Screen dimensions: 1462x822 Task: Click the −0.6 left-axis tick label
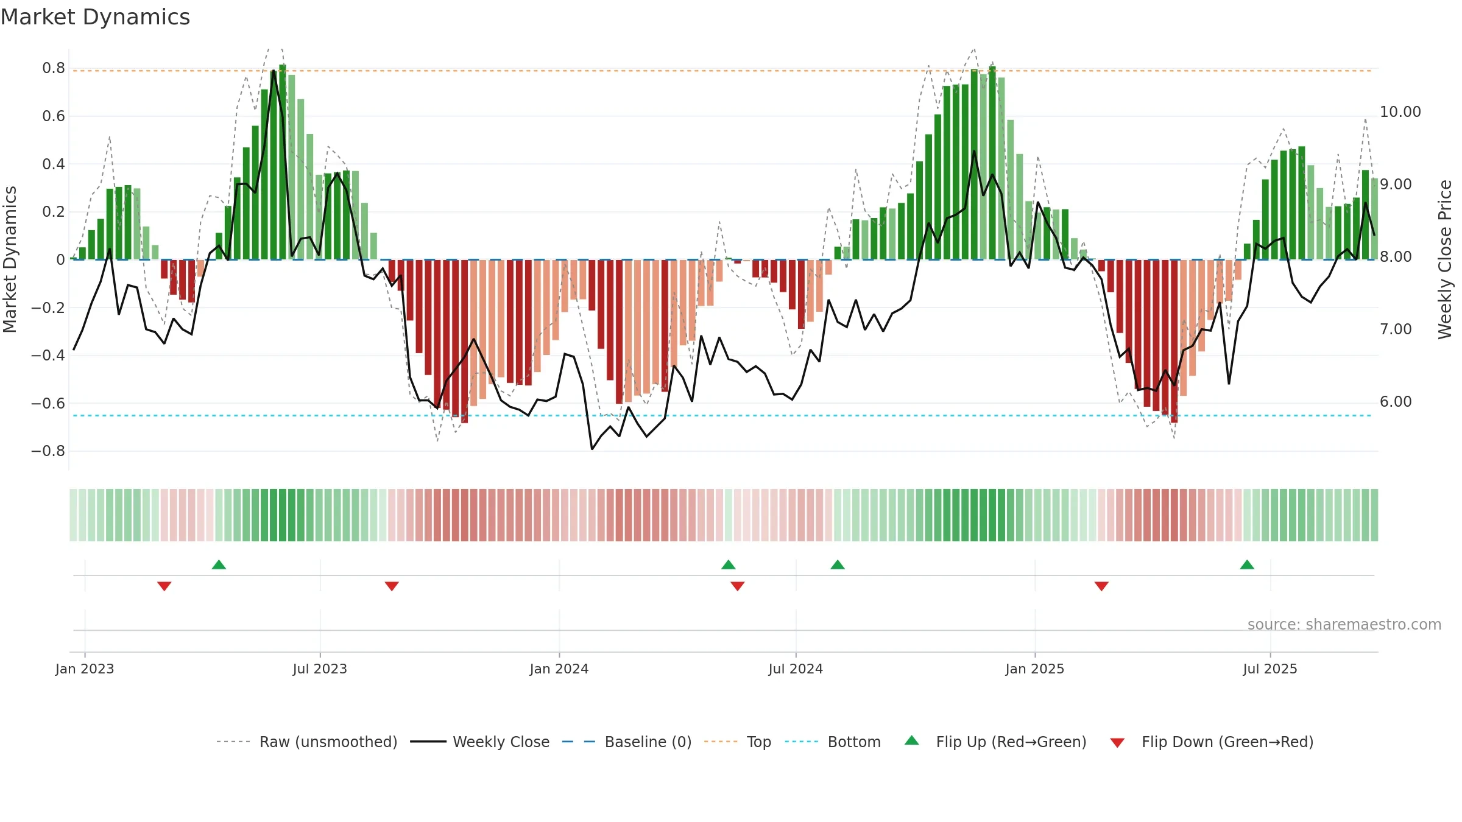[x=48, y=403]
